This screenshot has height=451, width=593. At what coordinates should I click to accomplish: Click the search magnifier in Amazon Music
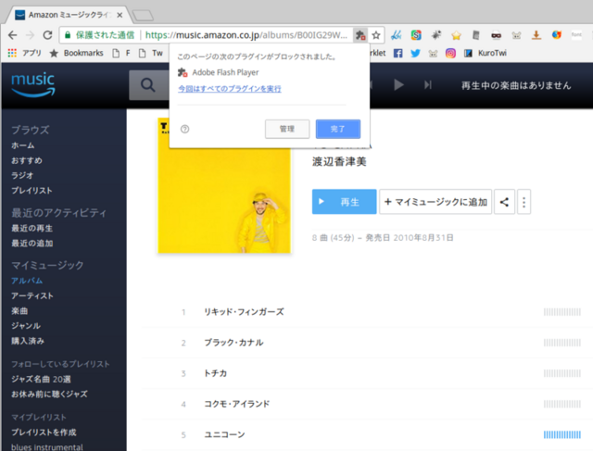[148, 85]
